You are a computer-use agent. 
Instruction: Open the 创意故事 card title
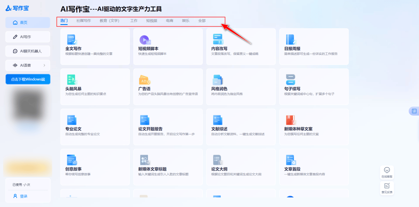click(73, 169)
